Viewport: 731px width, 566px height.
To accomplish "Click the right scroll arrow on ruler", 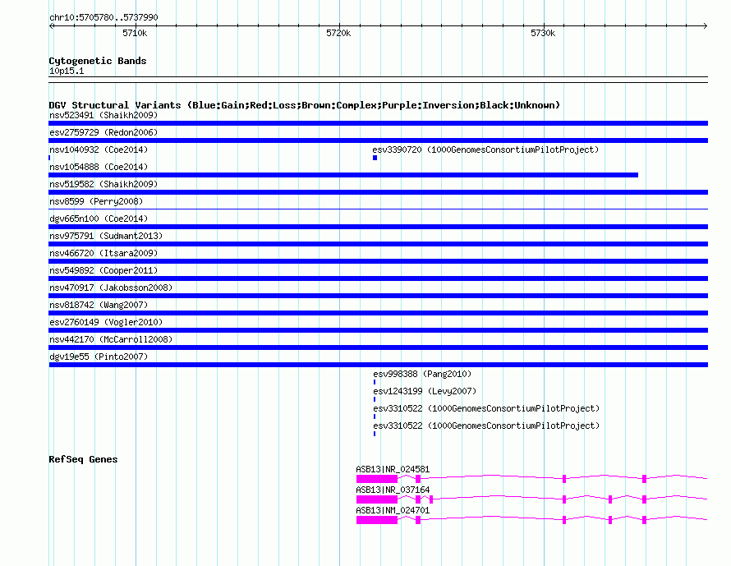I will [705, 25].
